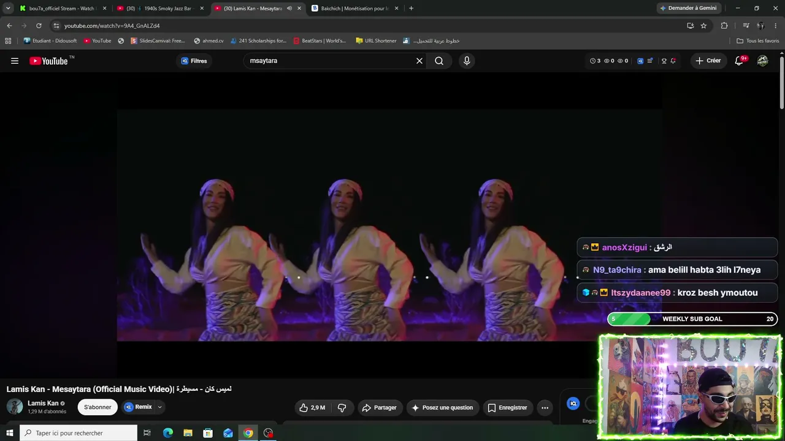Switch to Bakchich Monétisation tab
This screenshot has height=441, width=785.
pyautogui.click(x=356, y=8)
